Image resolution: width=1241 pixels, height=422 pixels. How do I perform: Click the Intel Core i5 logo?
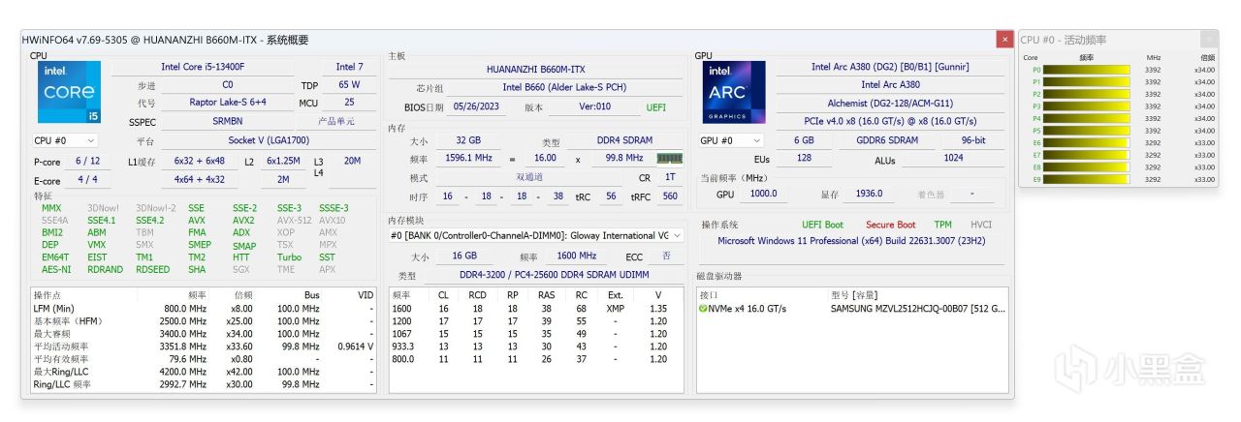pyautogui.click(x=68, y=92)
